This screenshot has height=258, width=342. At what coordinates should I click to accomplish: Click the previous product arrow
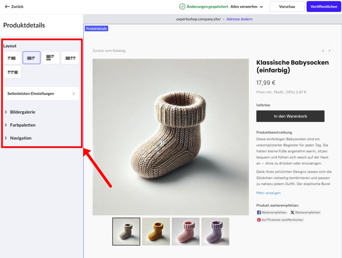pyautogui.click(x=323, y=50)
